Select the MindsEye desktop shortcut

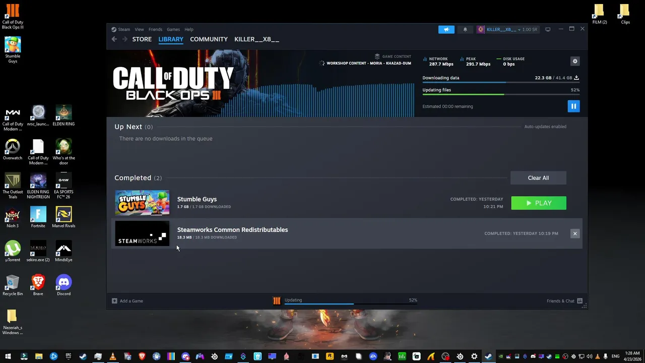click(x=63, y=251)
